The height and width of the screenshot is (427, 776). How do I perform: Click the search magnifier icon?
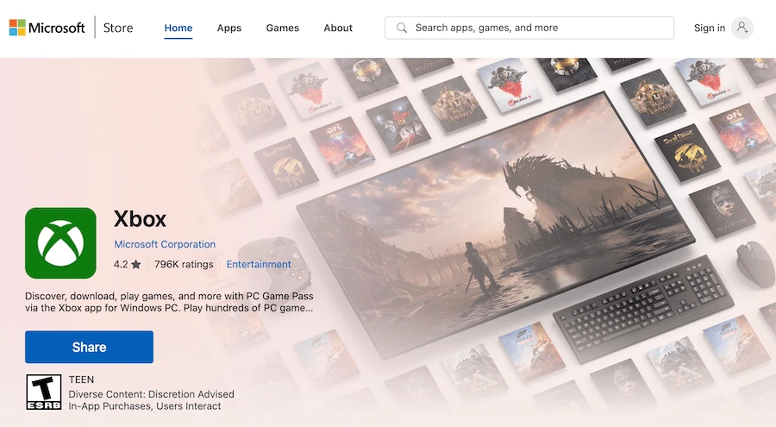401,28
